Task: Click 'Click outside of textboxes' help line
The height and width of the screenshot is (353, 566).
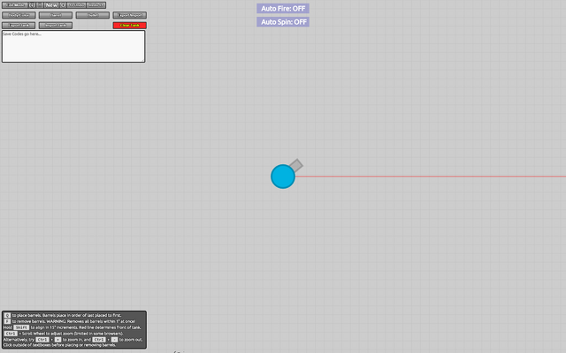Action: coord(59,345)
